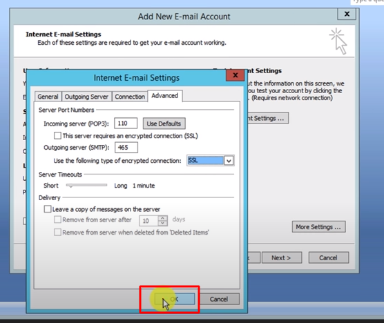Image resolution: width=384 pixels, height=323 pixels.
Task: Enable SSL encrypted connection checkbox
Action: 57,135
